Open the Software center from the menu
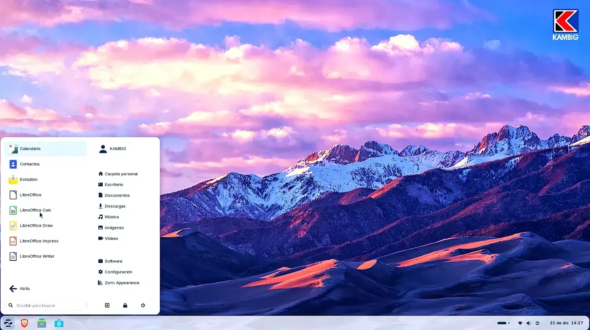 (114, 261)
